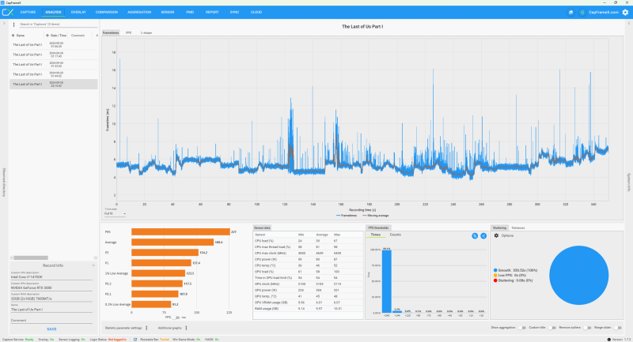633x342 pixels.
Task: Click GPU load (%) sensor row
Action: pos(308,272)
